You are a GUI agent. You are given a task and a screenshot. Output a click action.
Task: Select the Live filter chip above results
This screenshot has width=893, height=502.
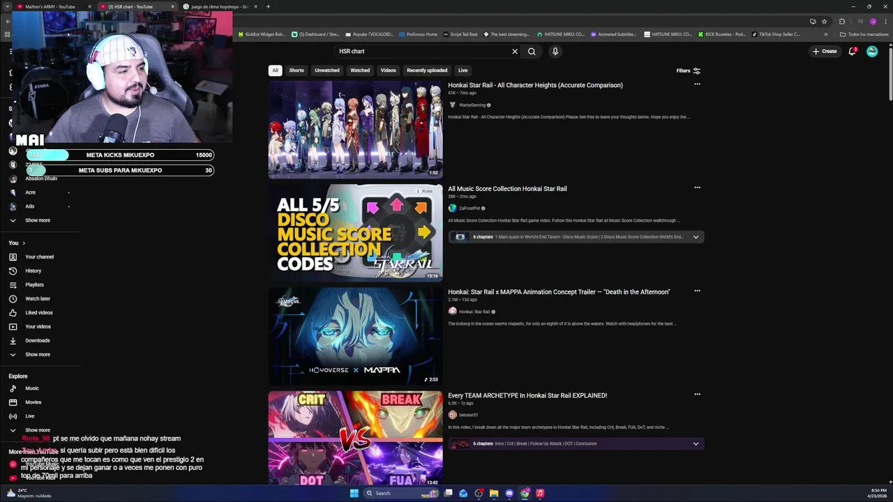click(x=463, y=70)
